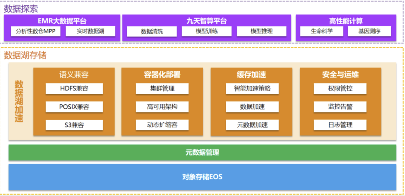Select the 语义兼容 module
405x196 pixels.
tap(74, 74)
